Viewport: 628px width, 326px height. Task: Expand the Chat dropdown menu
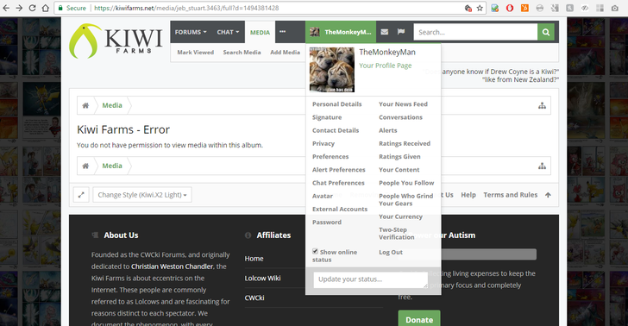coord(228,32)
